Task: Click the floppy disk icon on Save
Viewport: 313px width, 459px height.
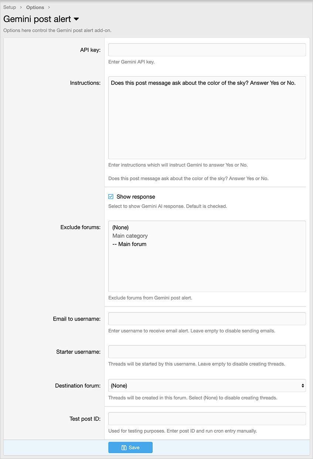Action: click(x=124, y=448)
